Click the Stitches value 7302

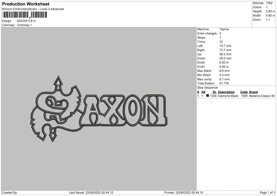click(269, 3)
